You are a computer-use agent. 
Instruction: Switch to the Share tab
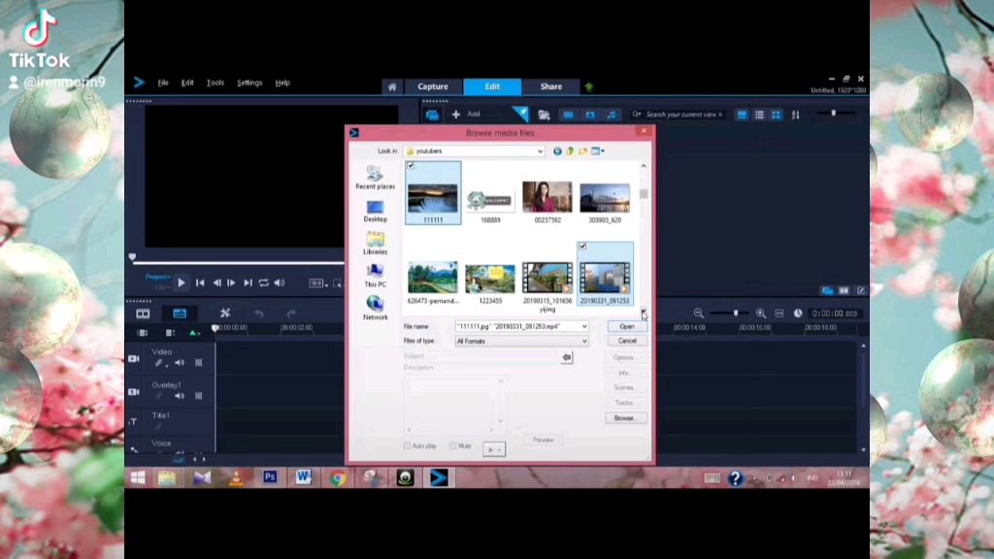coord(551,86)
